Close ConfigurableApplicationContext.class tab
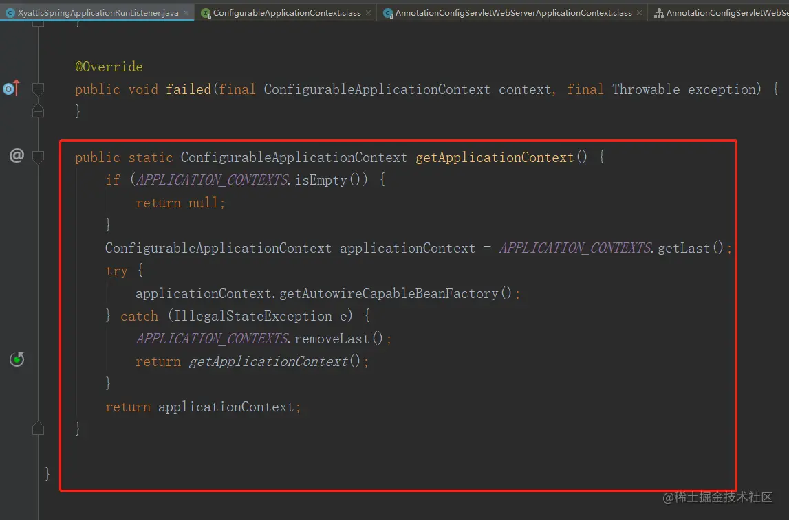The width and height of the screenshot is (789, 520). 368,13
